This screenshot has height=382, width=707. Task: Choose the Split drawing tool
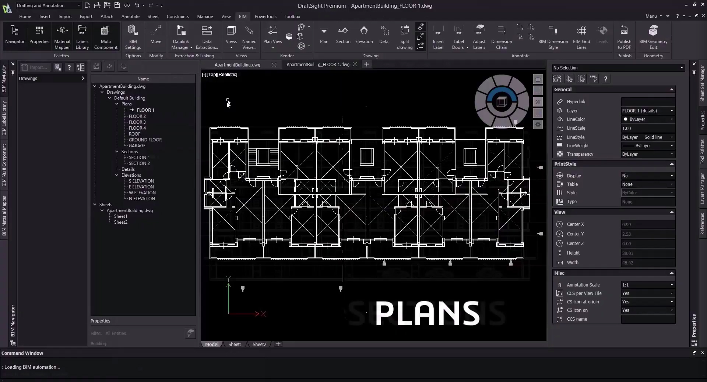click(x=404, y=35)
